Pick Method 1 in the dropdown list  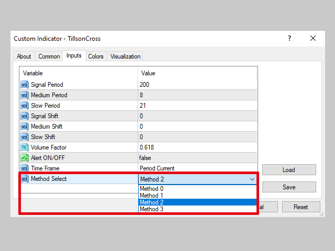tap(152, 196)
